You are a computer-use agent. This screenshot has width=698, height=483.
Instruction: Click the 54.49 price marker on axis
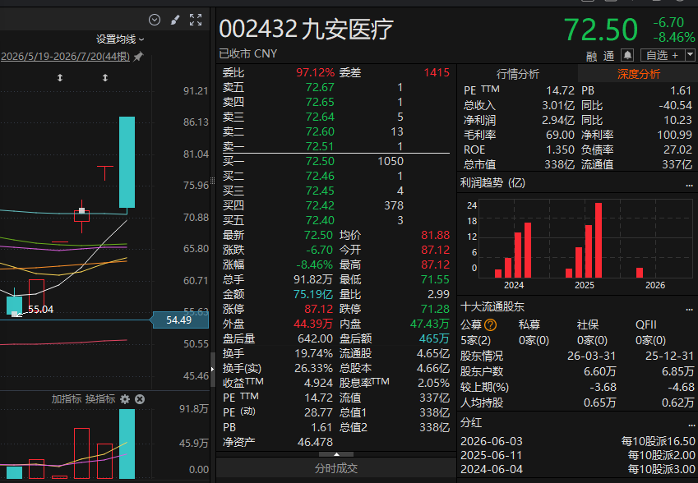click(x=180, y=320)
